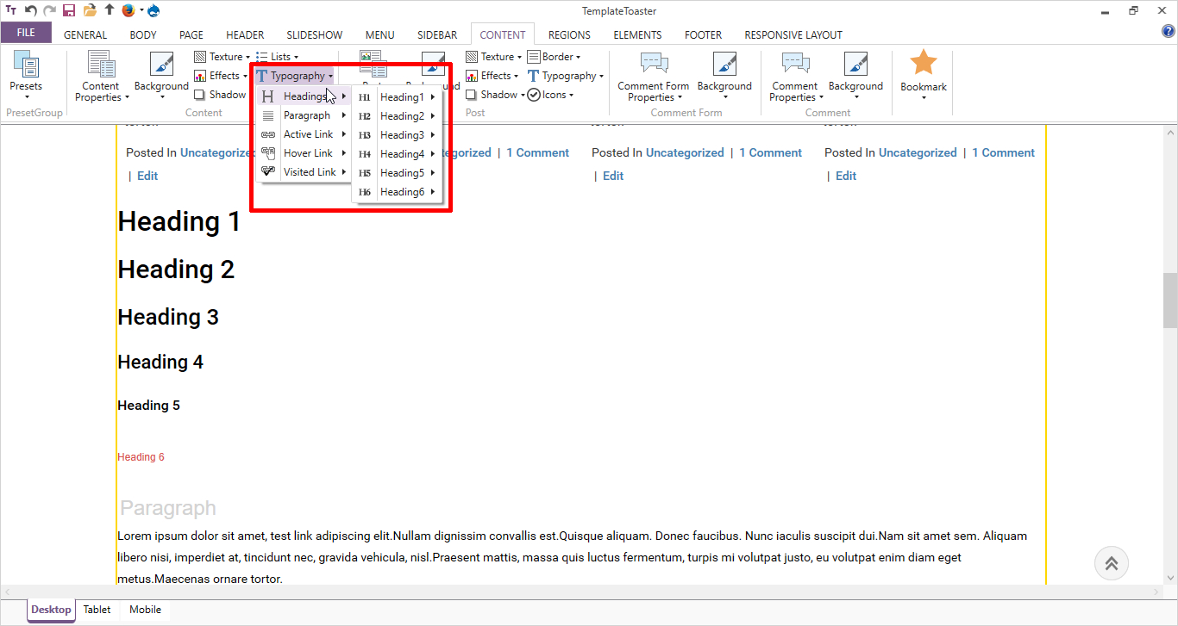Switch to the SLIDESHOW ribbon tab

(x=315, y=35)
